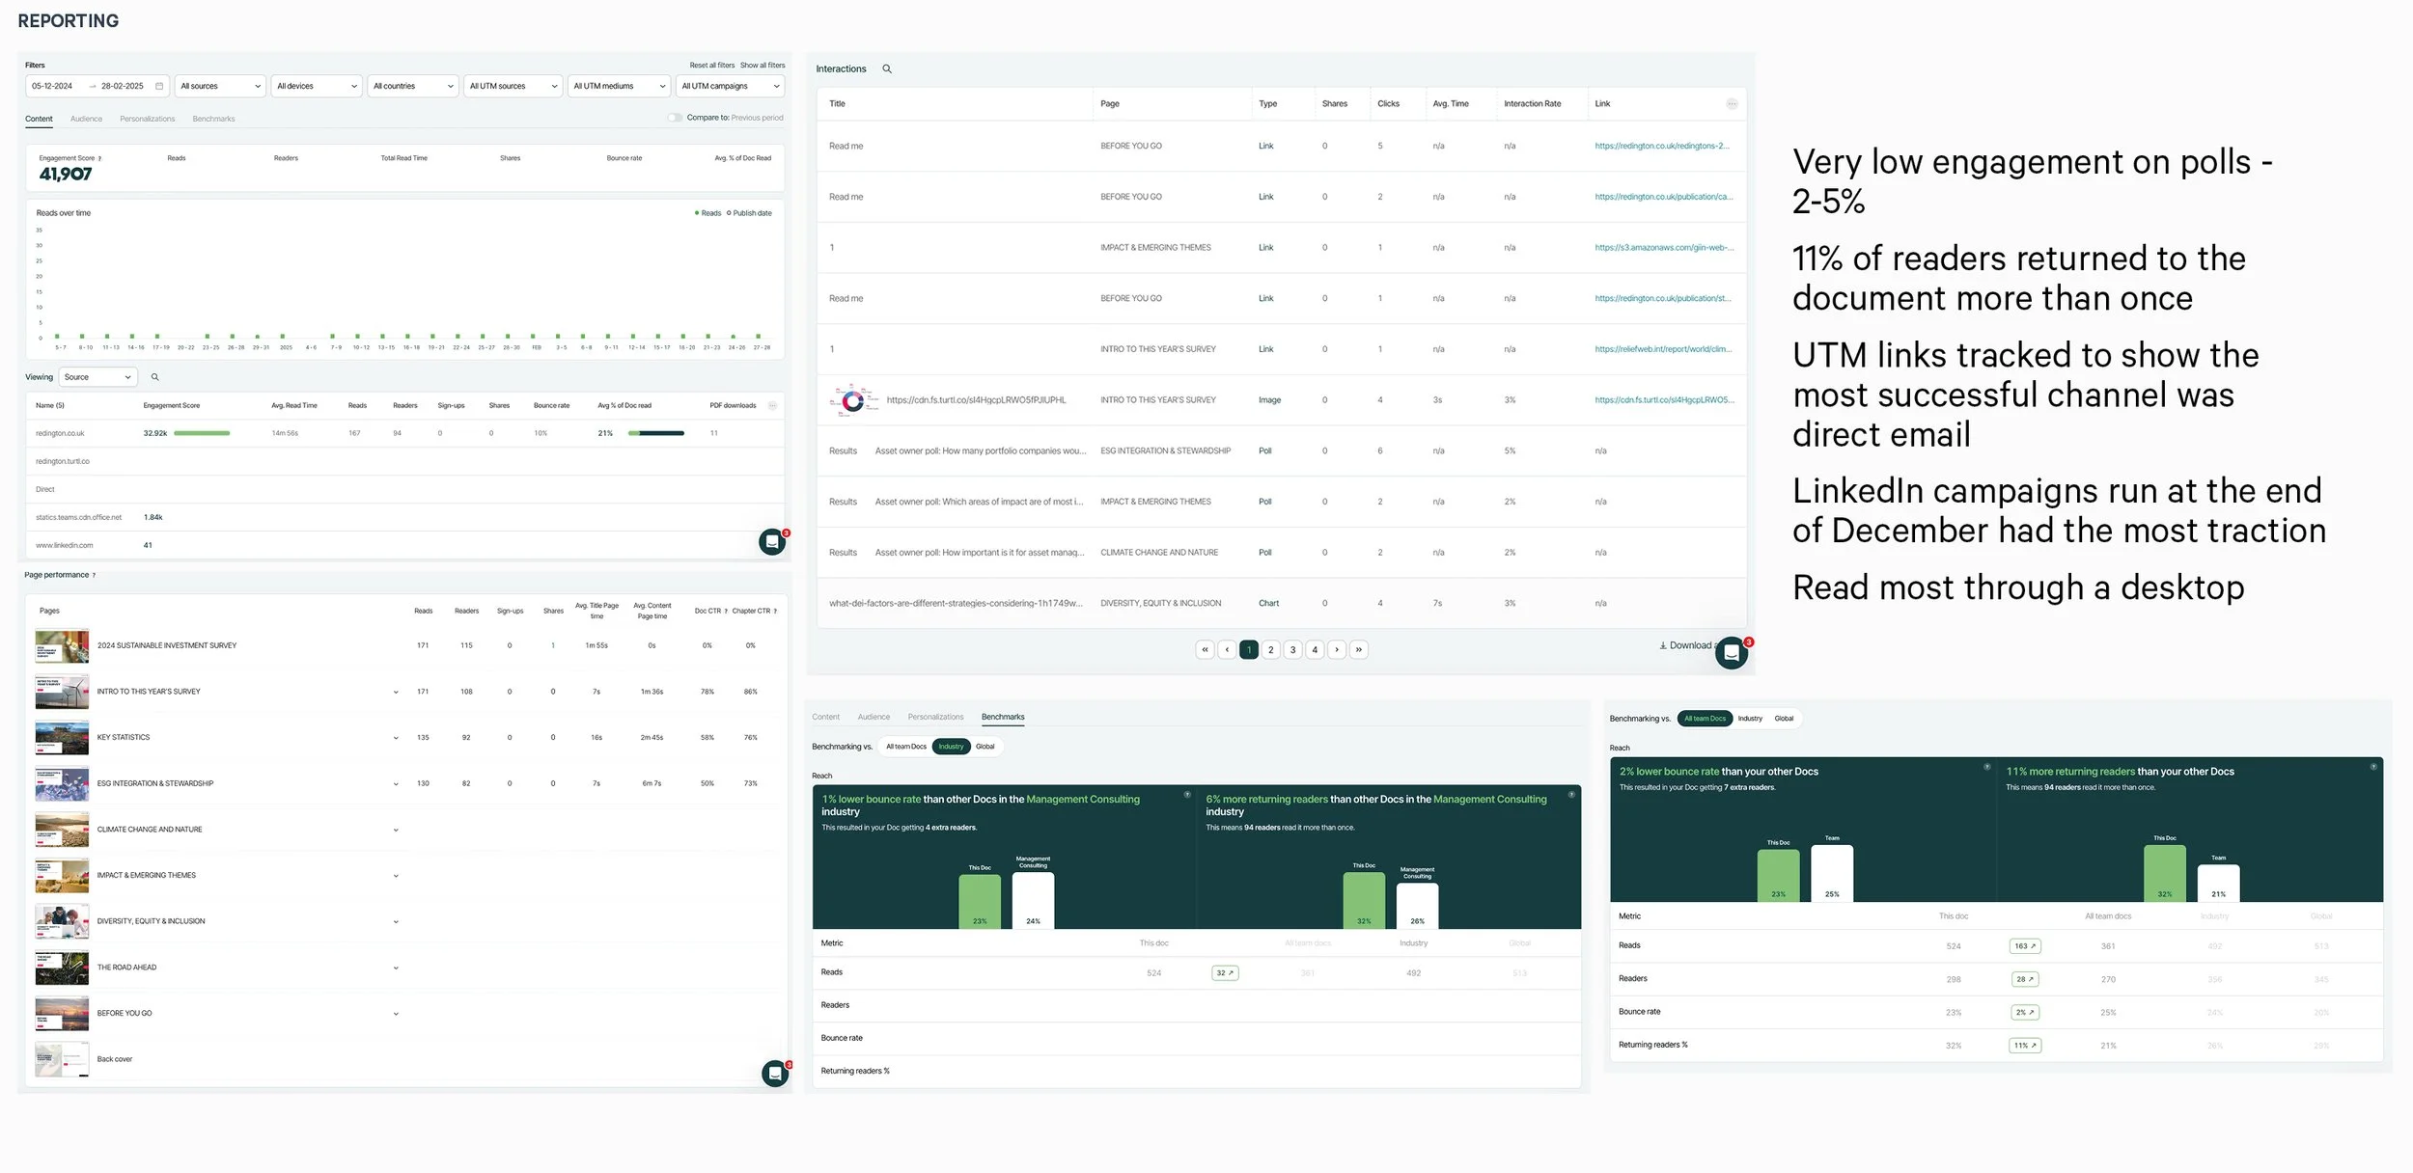Open the date range calendar icon
Image resolution: width=2413 pixels, height=1173 pixels.
(x=159, y=86)
